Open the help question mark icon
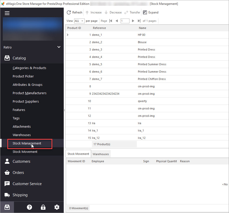Screen dimensions: 229x213 (x=29, y=207)
